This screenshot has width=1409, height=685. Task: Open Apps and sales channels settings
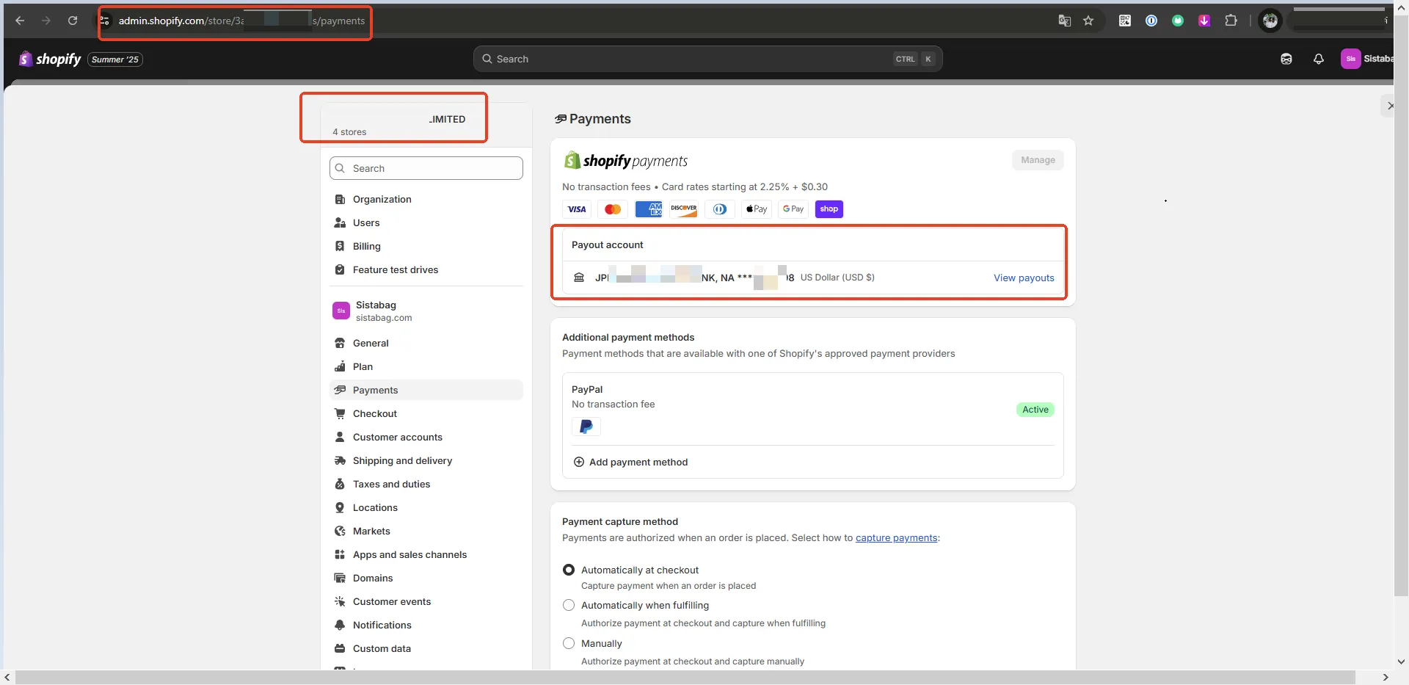click(426, 554)
